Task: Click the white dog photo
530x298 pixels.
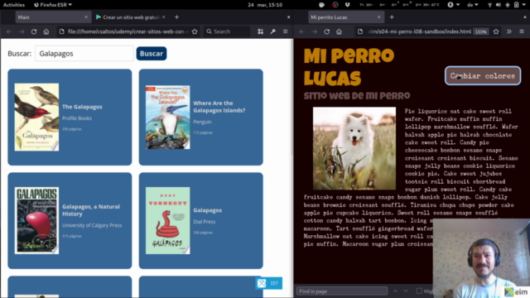Action: pyautogui.click(x=354, y=148)
